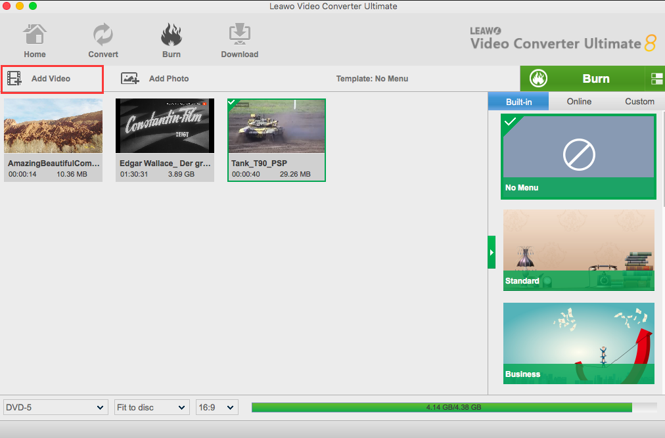Viewport: 665px width, 438px height.
Task: Click the Add Video film icon
Action: click(x=14, y=78)
